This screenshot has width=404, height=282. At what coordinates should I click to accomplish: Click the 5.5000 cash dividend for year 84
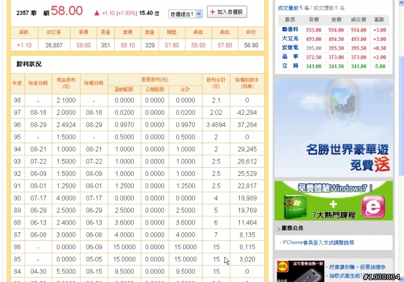66,271
